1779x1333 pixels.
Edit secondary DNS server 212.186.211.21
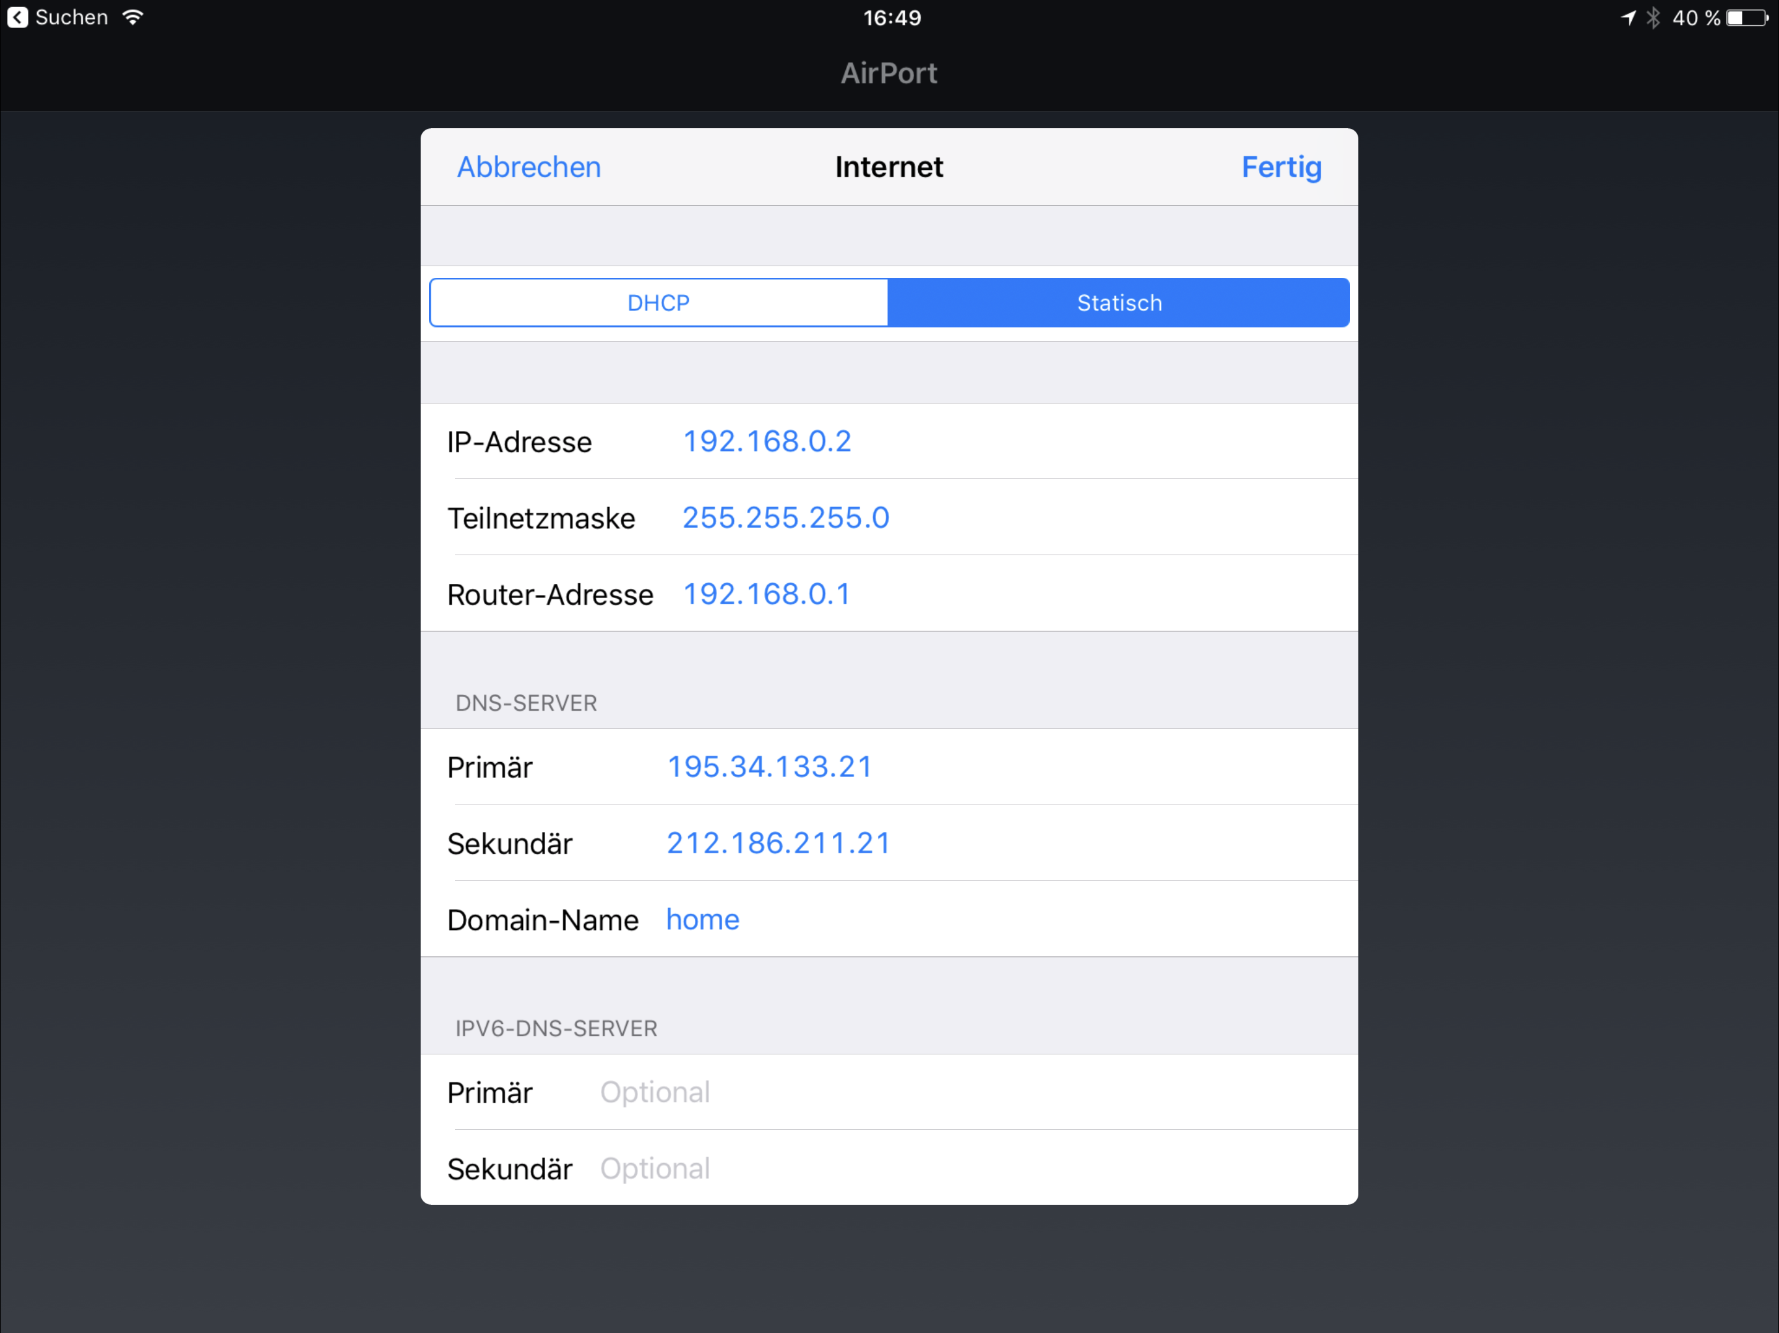coord(779,844)
